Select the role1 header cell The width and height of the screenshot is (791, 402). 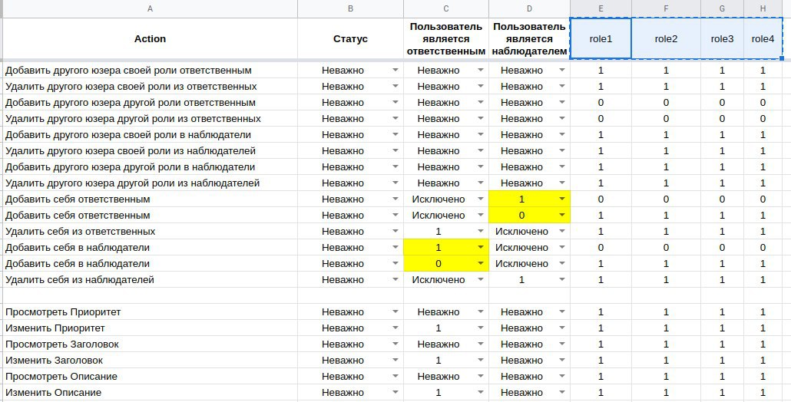click(x=601, y=39)
